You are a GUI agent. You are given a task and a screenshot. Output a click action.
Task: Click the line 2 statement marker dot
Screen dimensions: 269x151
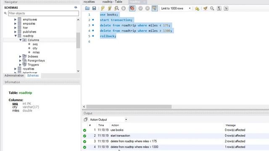coord(93,20)
